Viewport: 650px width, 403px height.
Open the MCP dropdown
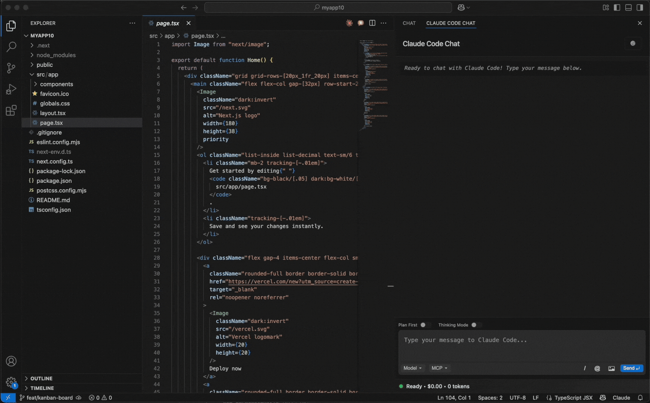439,368
